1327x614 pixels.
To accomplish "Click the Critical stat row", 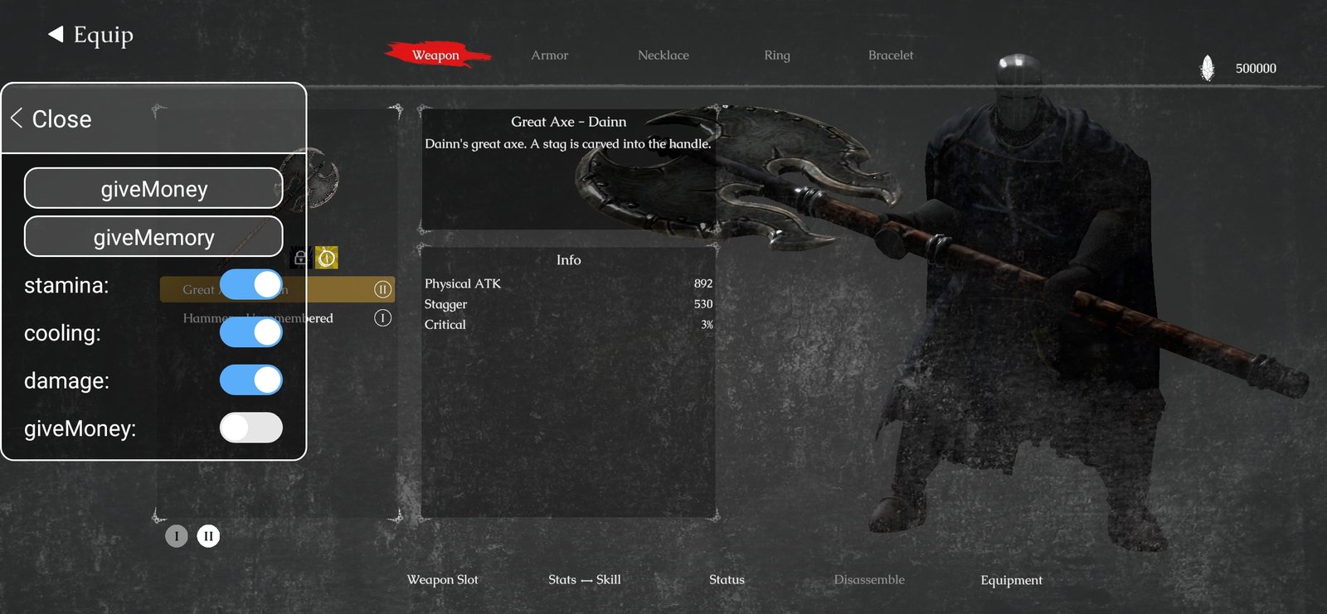I will (568, 325).
